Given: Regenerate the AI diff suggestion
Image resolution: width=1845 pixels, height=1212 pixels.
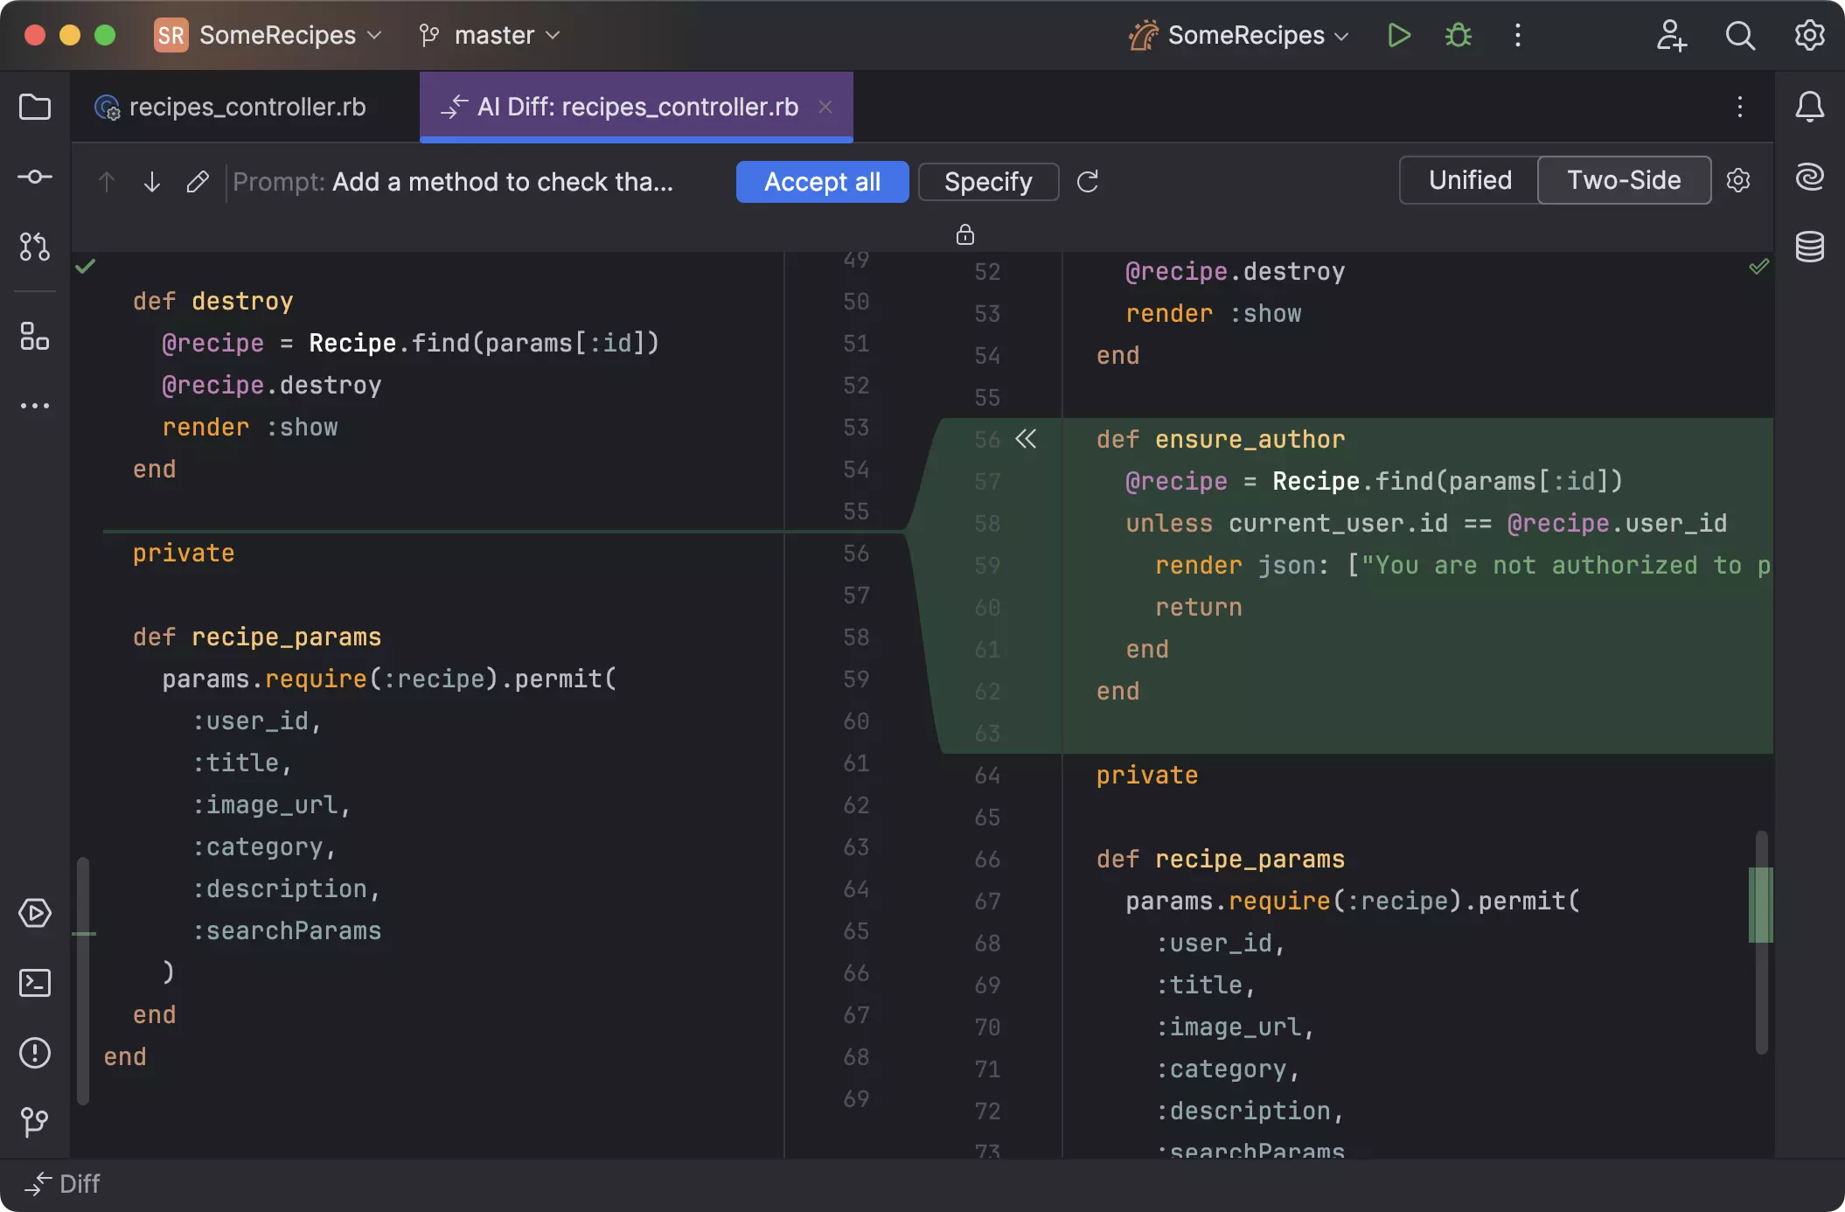Looking at the screenshot, I should (1088, 182).
